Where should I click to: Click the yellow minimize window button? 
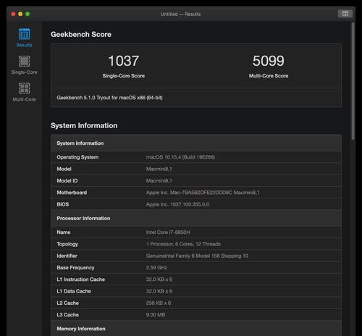(x=20, y=14)
